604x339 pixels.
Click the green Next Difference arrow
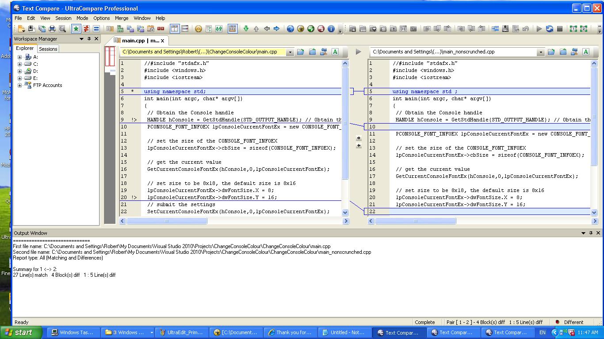click(x=246, y=29)
